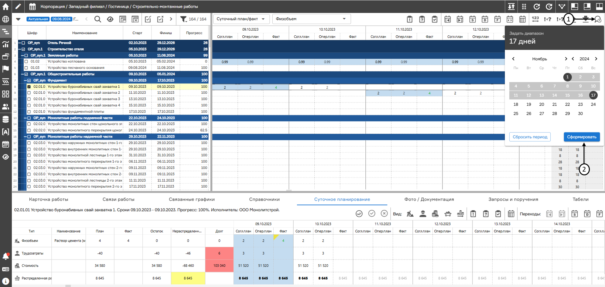The height and width of the screenshot is (287, 605).
Task: Click the 09.08.2024 date badge
Action: pyautogui.click(x=62, y=19)
